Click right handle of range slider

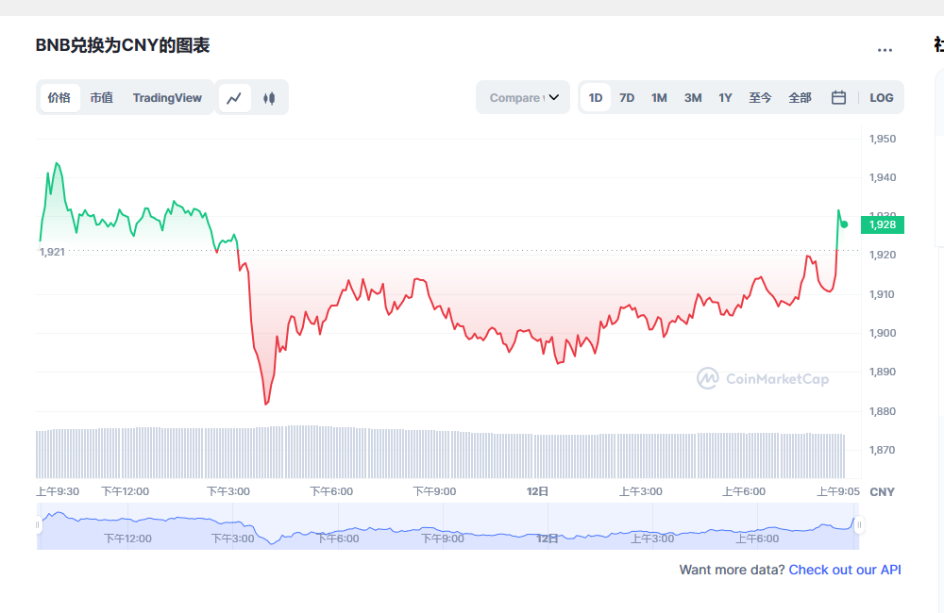click(x=859, y=525)
